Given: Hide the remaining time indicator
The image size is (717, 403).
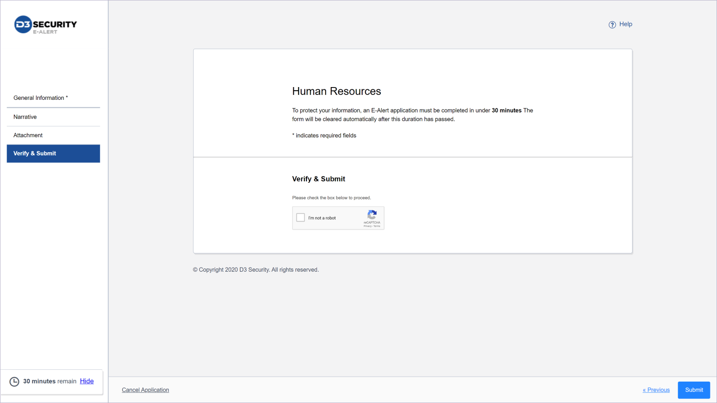Looking at the screenshot, I should [87, 382].
